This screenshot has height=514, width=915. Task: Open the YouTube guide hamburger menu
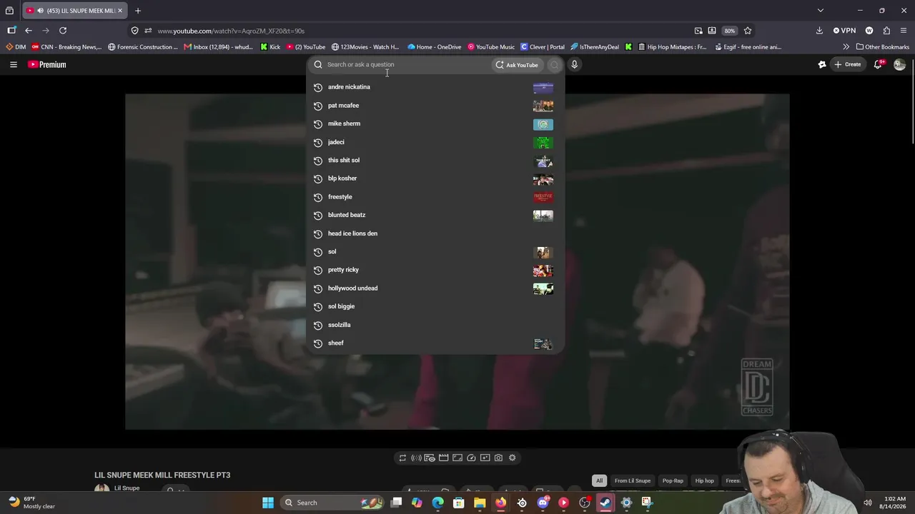coord(13,64)
